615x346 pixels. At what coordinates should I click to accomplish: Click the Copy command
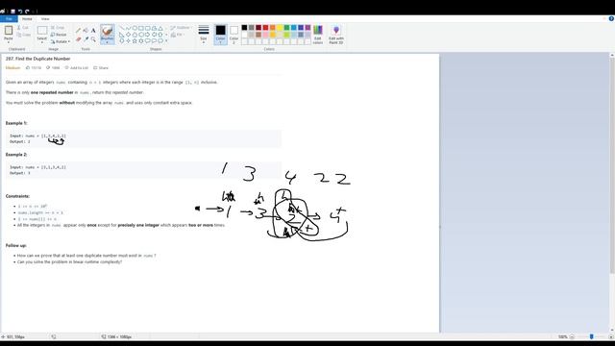[23, 35]
